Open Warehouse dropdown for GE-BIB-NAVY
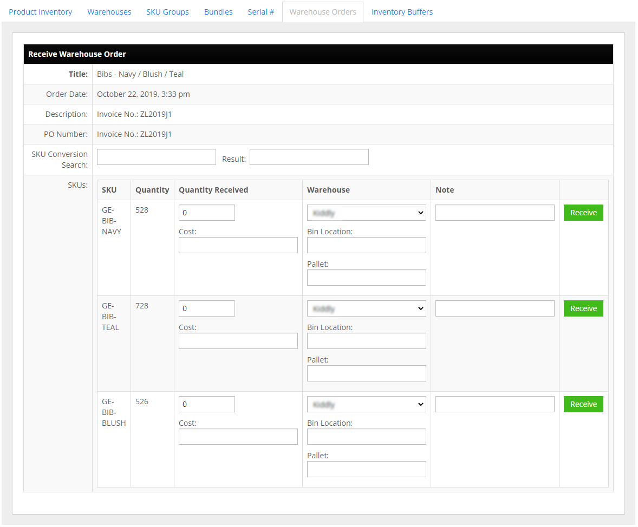This screenshot has width=638, height=527. [x=366, y=213]
